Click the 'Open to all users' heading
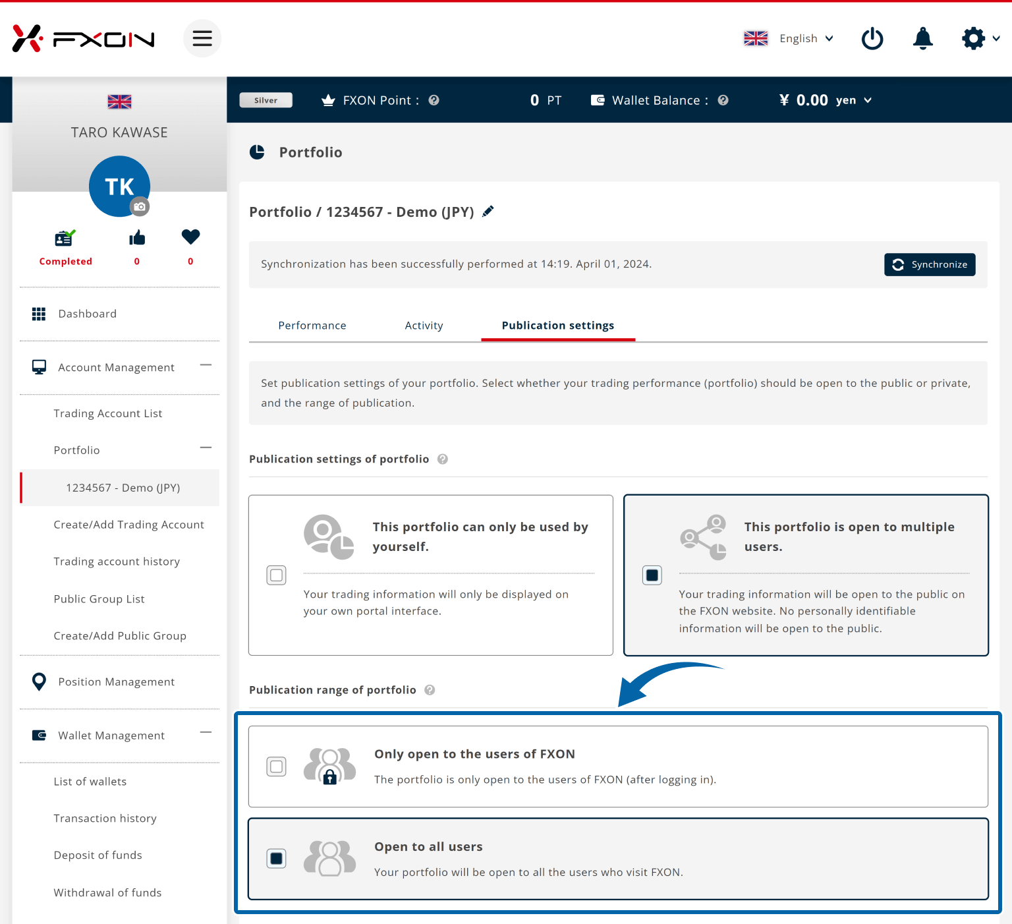 [428, 847]
